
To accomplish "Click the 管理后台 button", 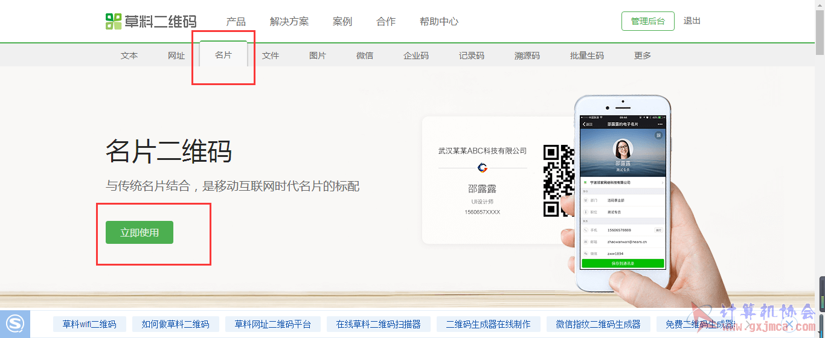I will 648,21.
